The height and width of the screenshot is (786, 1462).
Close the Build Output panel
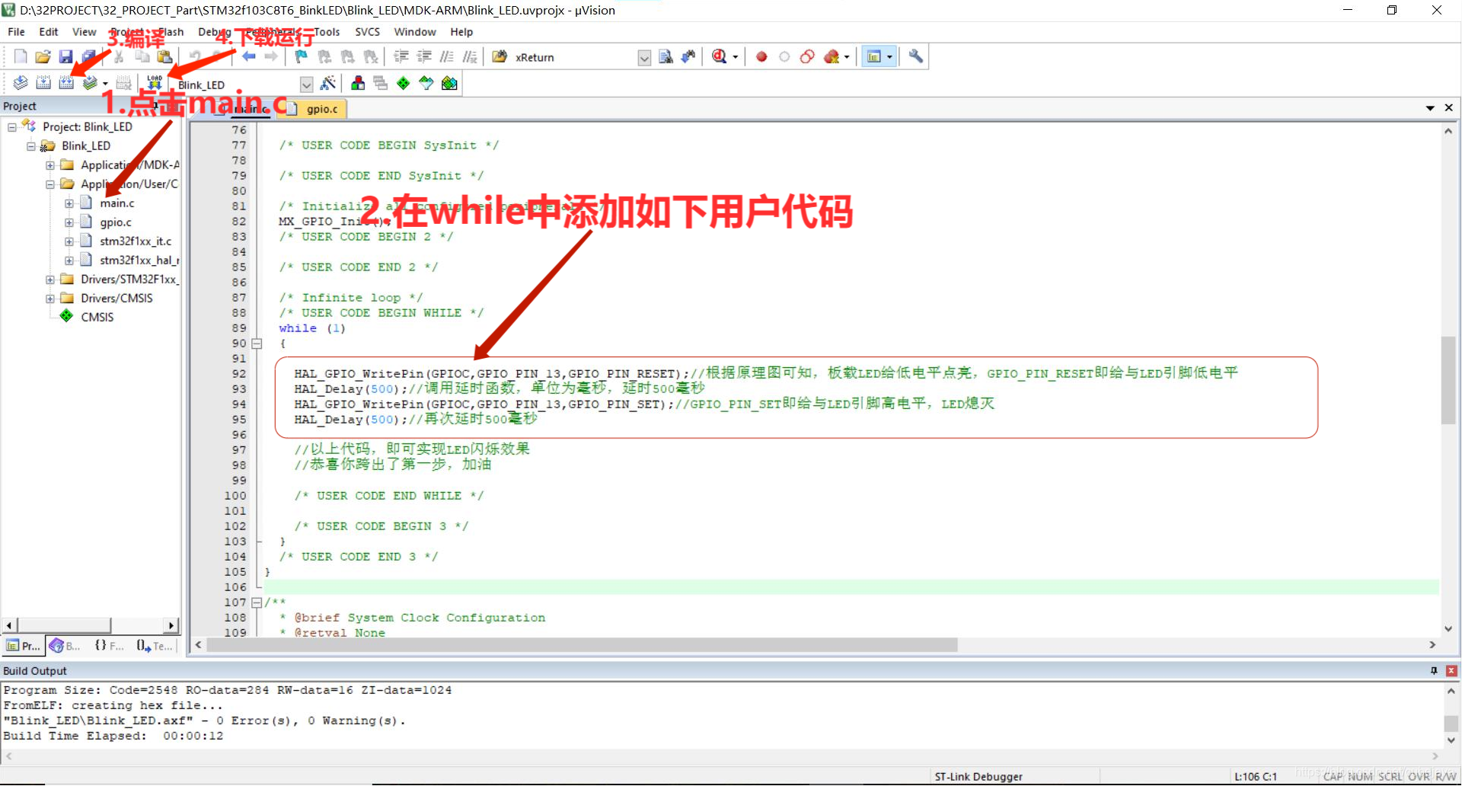click(x=1451, y=671)
